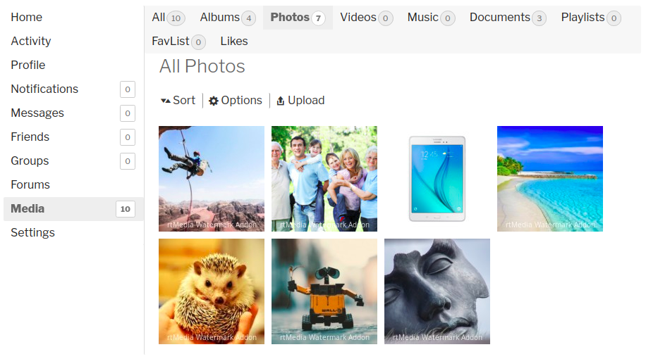Open the tablet device photo

(x=437, y=179)
